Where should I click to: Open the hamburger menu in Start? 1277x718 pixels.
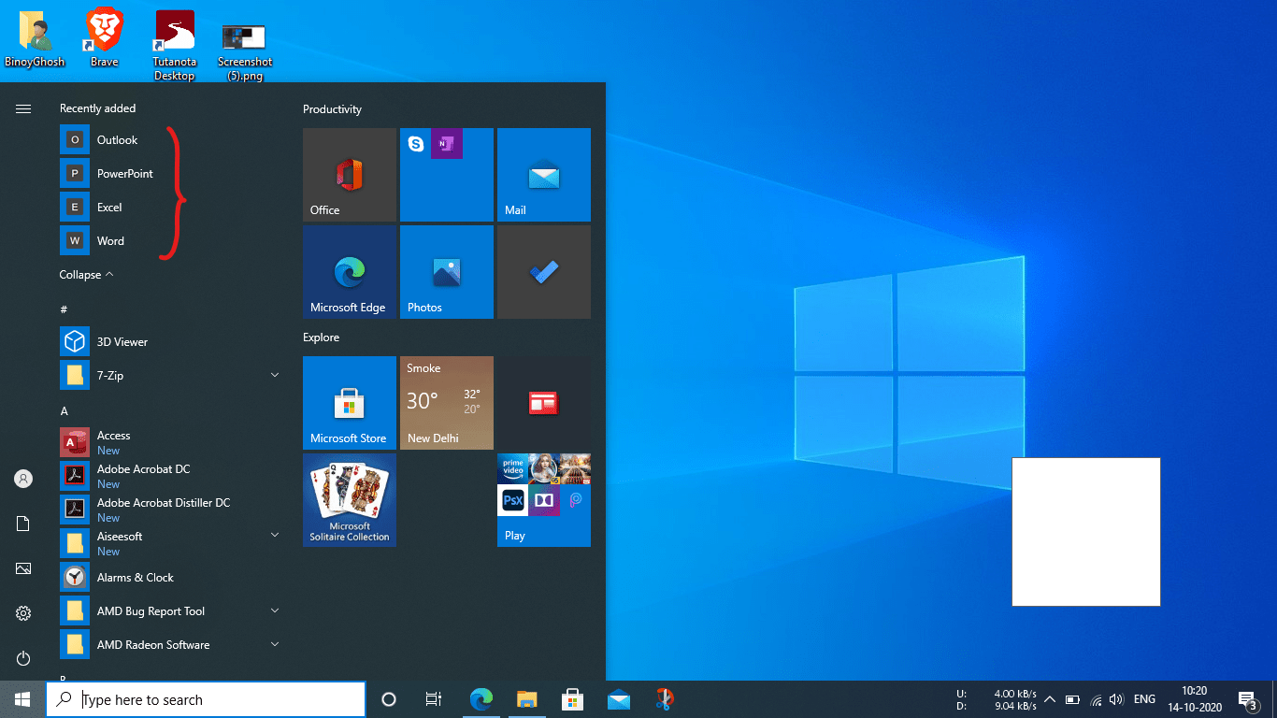click(23, 109)
